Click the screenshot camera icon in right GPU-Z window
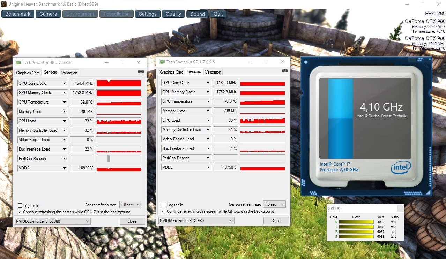 click(284, 70)
